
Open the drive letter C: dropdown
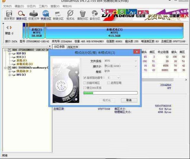113,78
